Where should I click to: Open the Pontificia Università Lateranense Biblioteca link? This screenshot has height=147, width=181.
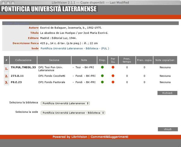(x=75, y=48)
